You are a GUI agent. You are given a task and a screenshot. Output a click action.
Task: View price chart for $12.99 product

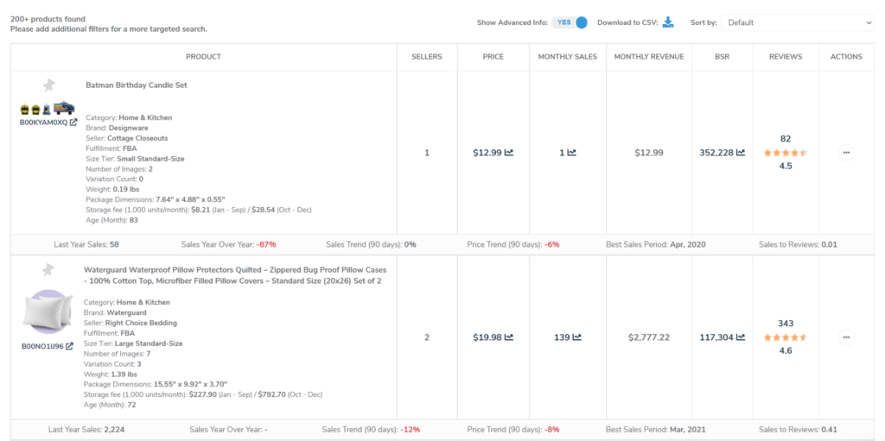point(509,153)
